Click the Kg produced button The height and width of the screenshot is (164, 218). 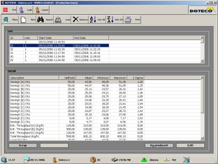[159, 145]
